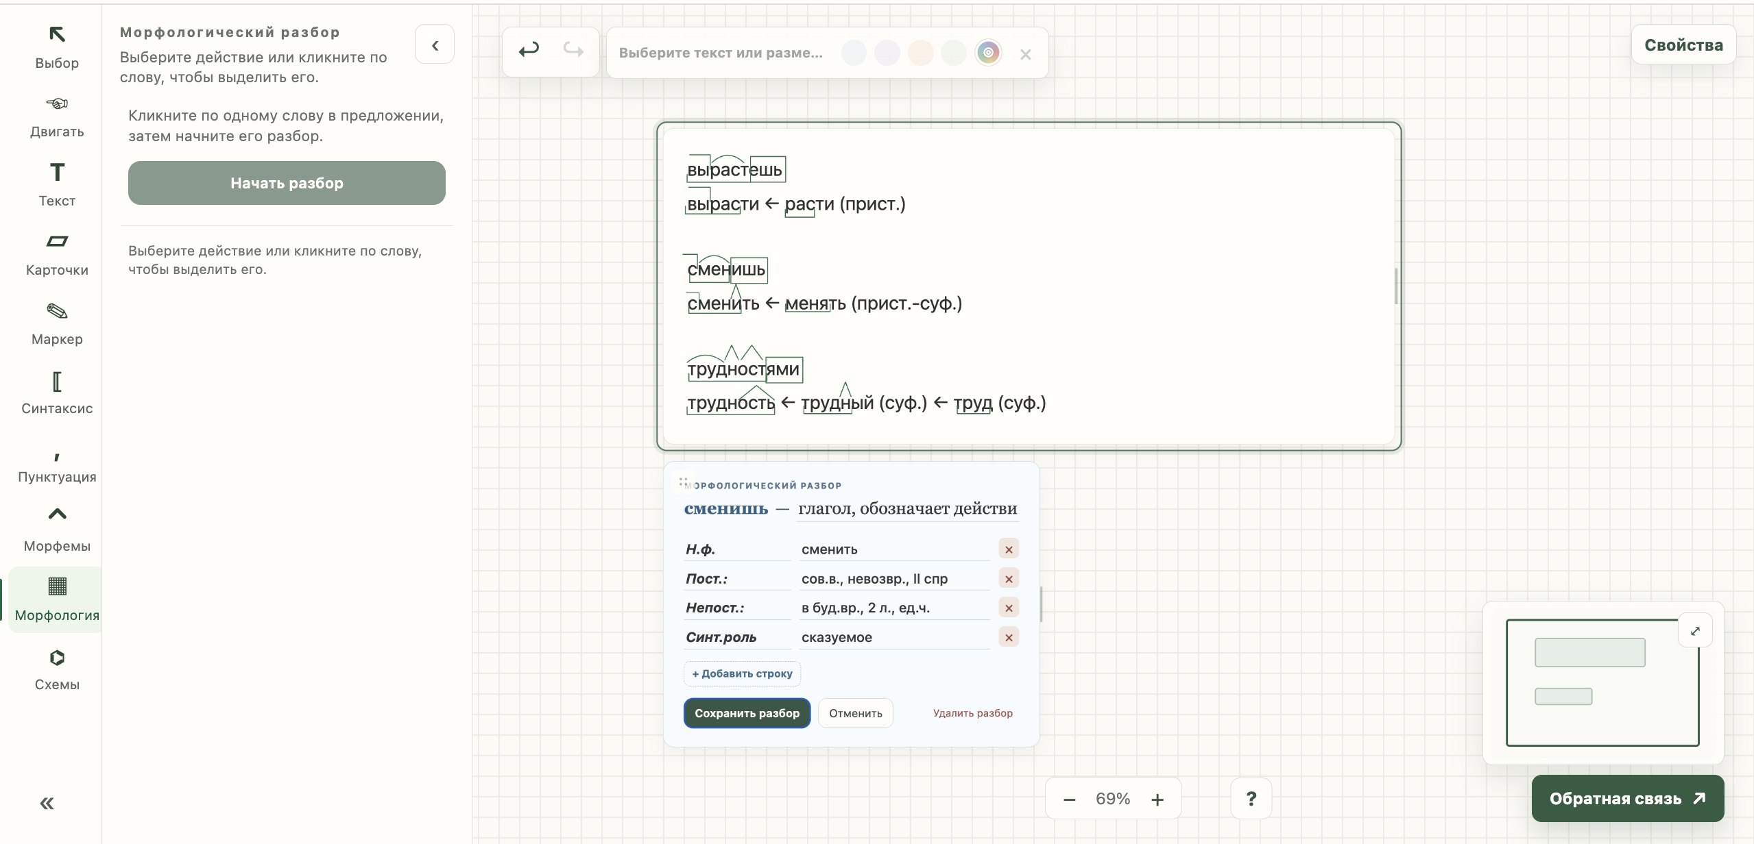This screenshot has width=1754, height=844.
Task: Edit the Пост. value field
Action: tap(894, 578)
